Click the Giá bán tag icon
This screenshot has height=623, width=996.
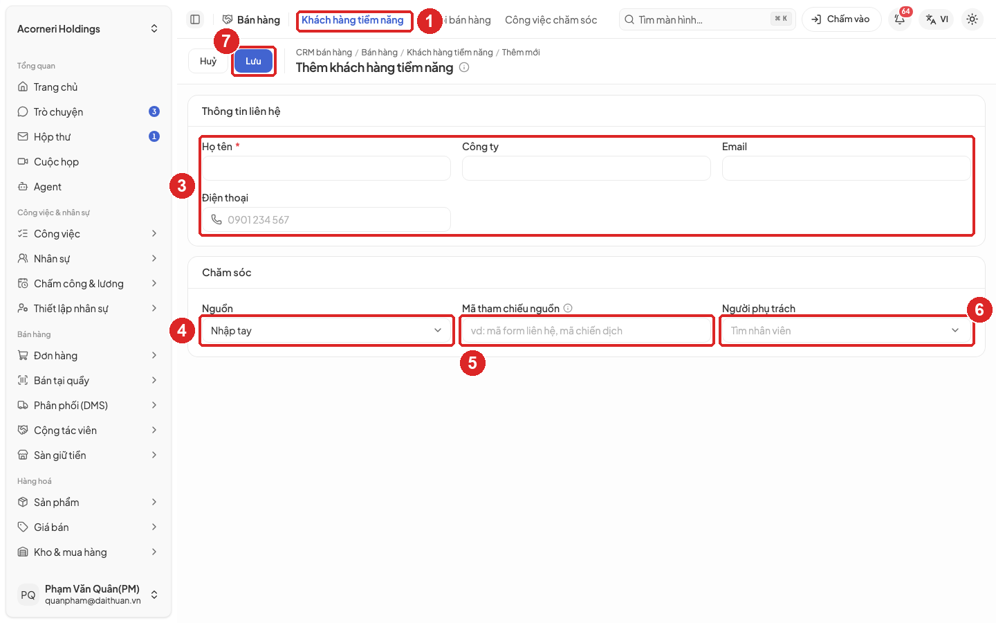tap(23, 527)
